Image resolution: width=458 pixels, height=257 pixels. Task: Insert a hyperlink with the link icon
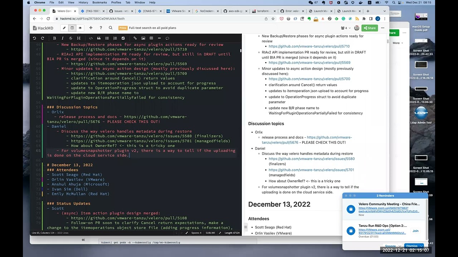(x=135, y=38)
